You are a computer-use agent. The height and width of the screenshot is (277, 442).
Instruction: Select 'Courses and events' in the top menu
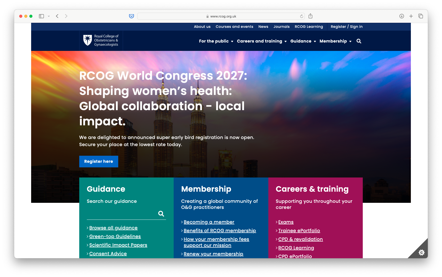coord(234,27)
